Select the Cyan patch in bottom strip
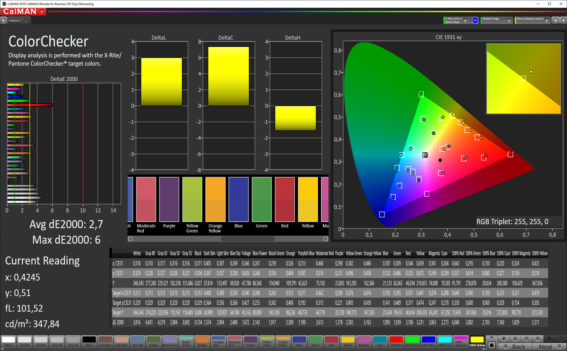Viewport: 567px width, 351px height. (x=380, y=341)
